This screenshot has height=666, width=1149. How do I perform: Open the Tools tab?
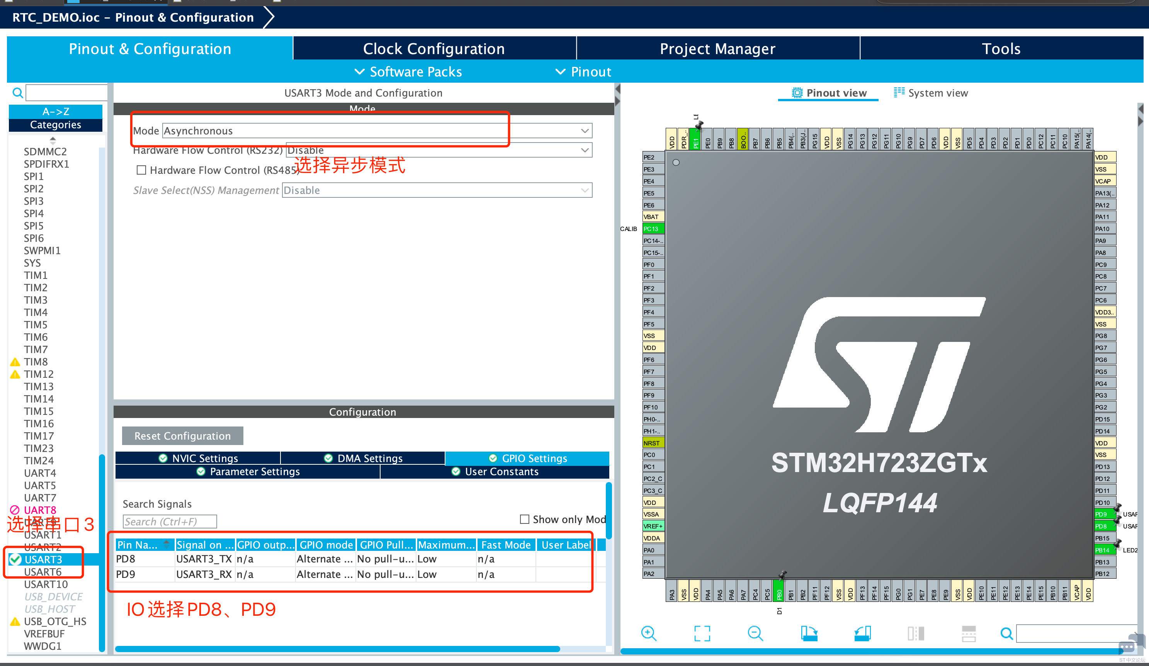click(x=1001, y=48)
